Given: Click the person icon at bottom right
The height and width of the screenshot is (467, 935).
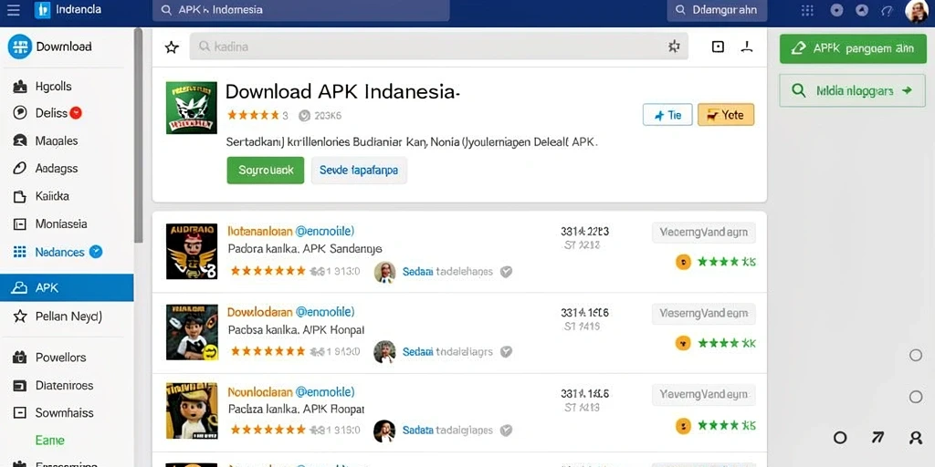Looking at the screenshot, I should pyautogui.click(x=916, y=438).
